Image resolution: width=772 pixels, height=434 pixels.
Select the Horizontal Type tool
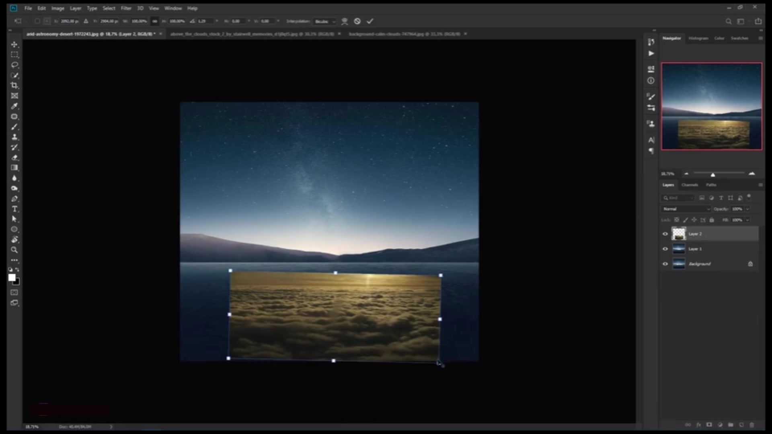point(14,209)
